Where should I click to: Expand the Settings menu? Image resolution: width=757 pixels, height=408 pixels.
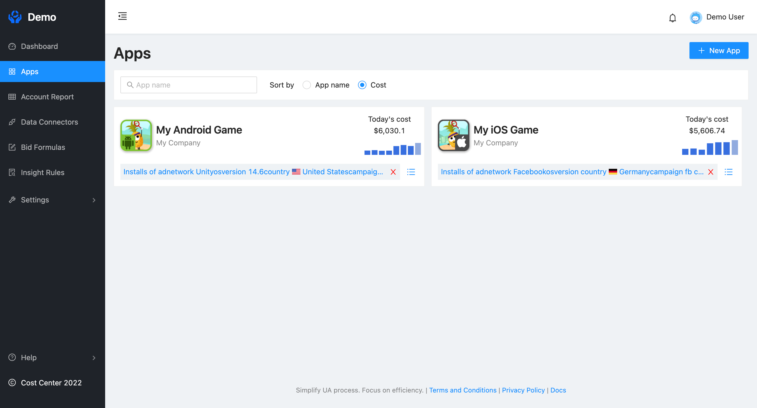pyautogui.click(x=35, y=200)
